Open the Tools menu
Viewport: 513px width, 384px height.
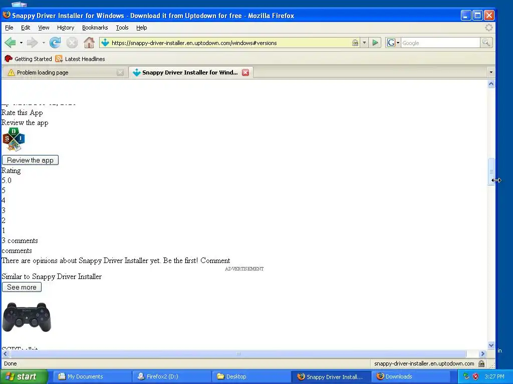[122, 28]
